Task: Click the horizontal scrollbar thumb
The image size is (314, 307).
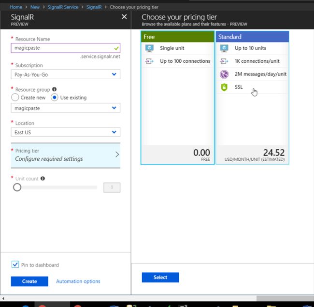Action: pyautogui.click(x=285, y=299)
